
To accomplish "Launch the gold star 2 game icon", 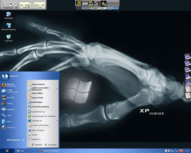I will tap(103, 4).
